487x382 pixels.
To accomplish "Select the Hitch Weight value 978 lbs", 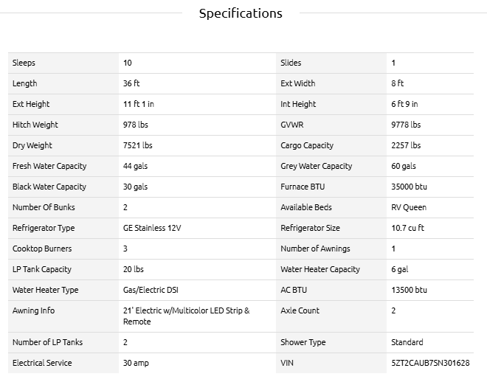I will point(135,125).
